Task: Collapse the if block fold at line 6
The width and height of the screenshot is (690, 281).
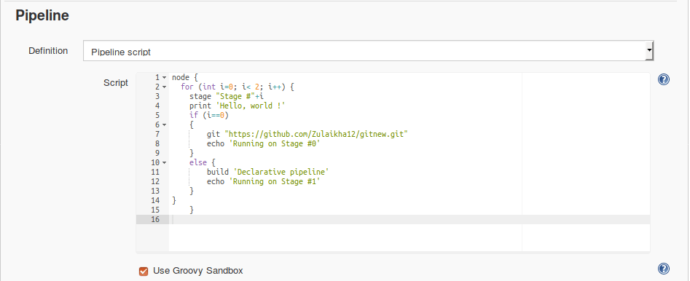Action: point(164,125)
